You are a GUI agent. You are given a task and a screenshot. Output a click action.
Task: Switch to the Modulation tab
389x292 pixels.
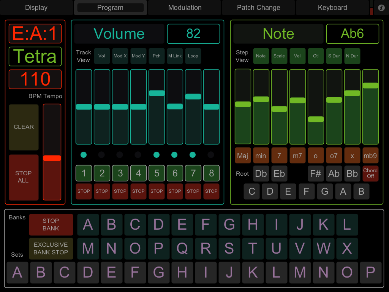(x=185, y=8)
